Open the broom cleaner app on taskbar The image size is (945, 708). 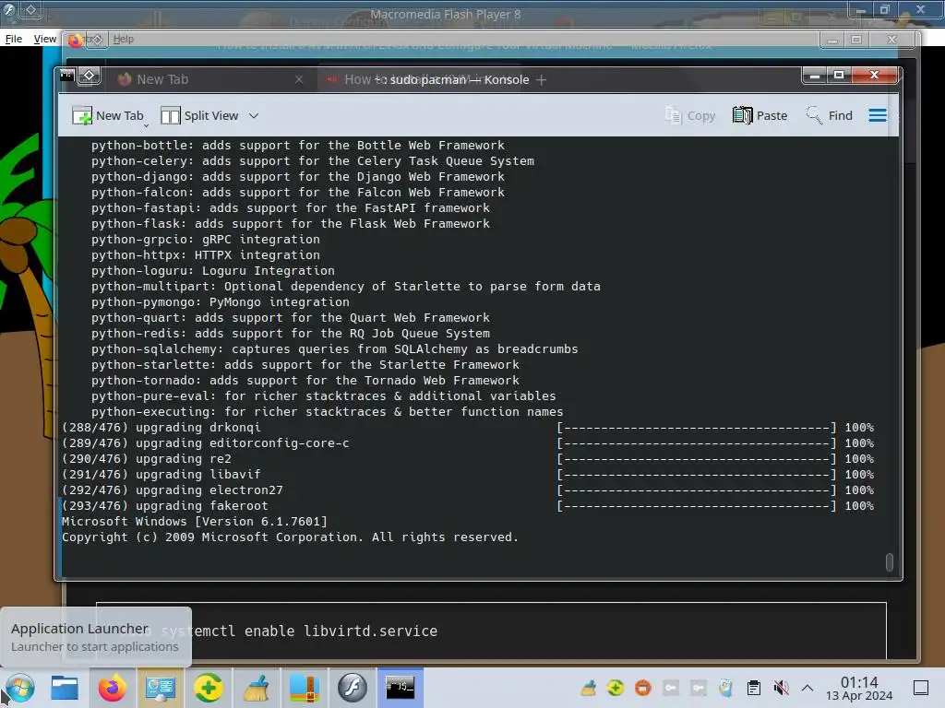pyautogui.click(x=257, y=688)
